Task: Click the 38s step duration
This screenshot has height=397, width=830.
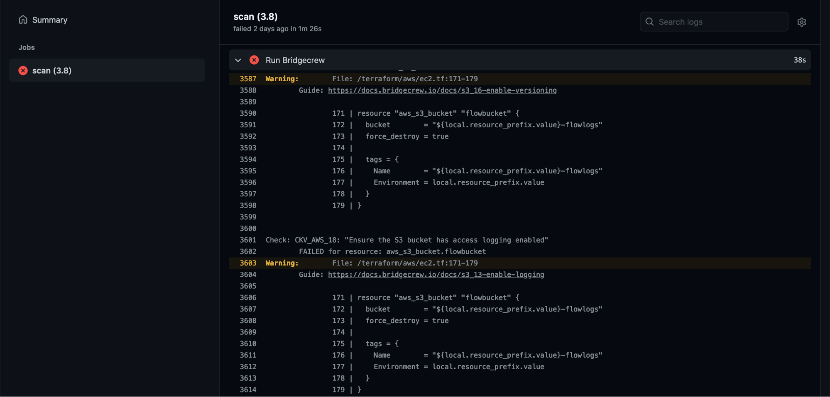Action: click(x=800, y=60)
